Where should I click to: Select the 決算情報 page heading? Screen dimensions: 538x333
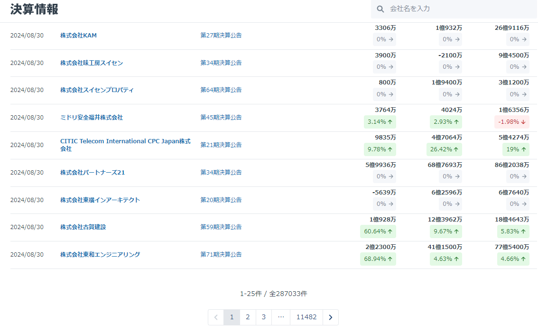point(34,9)
